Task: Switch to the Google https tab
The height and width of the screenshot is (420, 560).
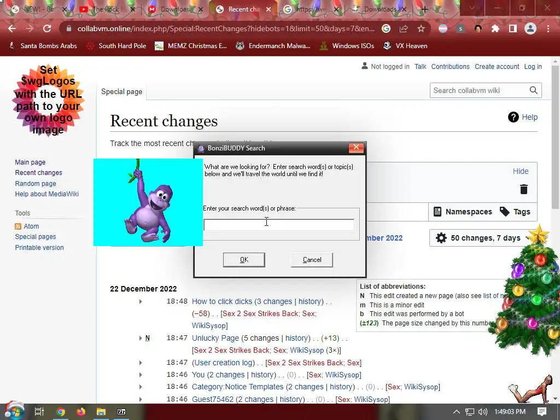Action: tap(310, 9)
